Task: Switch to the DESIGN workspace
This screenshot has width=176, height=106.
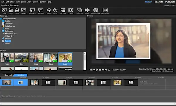Action: pyautogui.click(x=158, y=2)
